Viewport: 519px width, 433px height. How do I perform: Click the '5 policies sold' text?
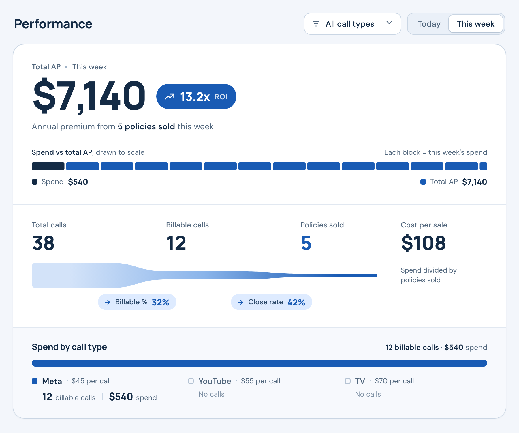click(146, 127)
